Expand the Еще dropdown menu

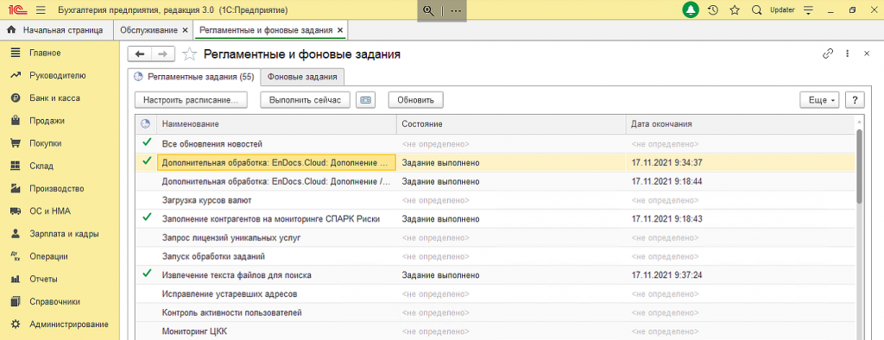(820, 100)
